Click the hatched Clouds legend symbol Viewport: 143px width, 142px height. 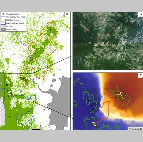(x=3, y=26)
